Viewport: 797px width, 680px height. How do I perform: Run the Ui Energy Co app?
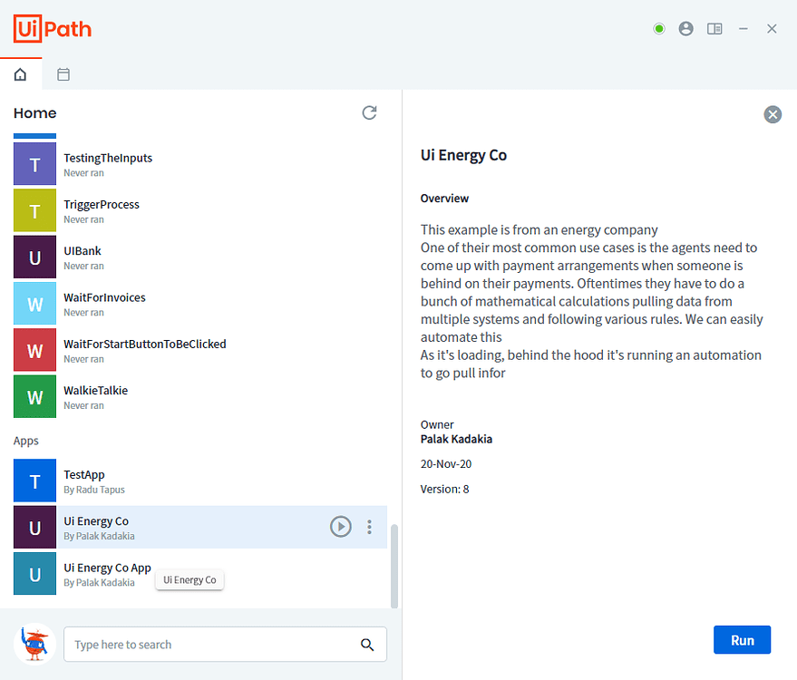pos(742,640)
